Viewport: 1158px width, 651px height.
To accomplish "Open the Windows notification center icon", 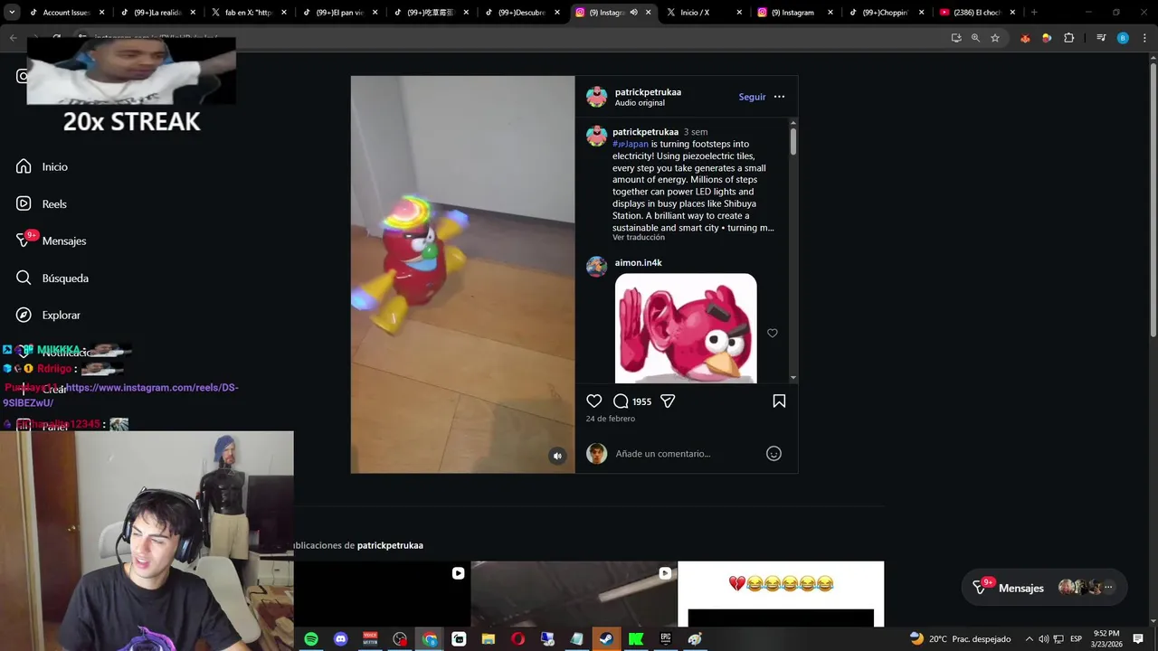I will tap(1138, 639).
